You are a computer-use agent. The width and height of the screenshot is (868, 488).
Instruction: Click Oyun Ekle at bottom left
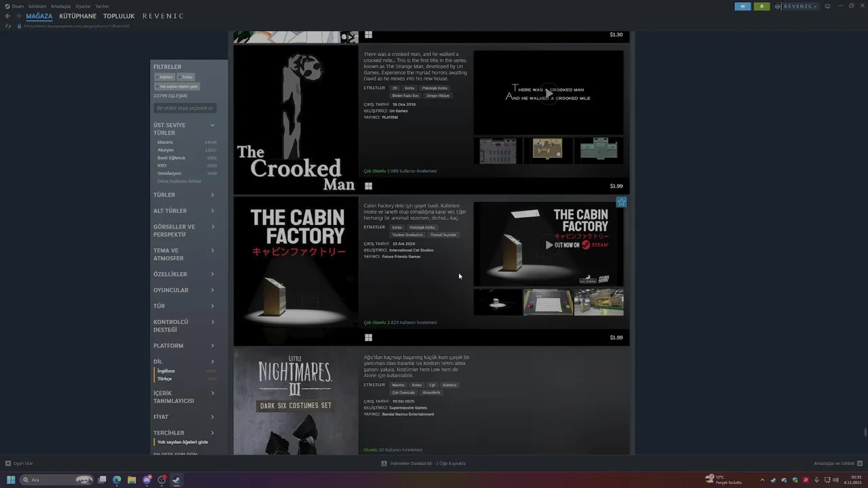tap(19, 464)
